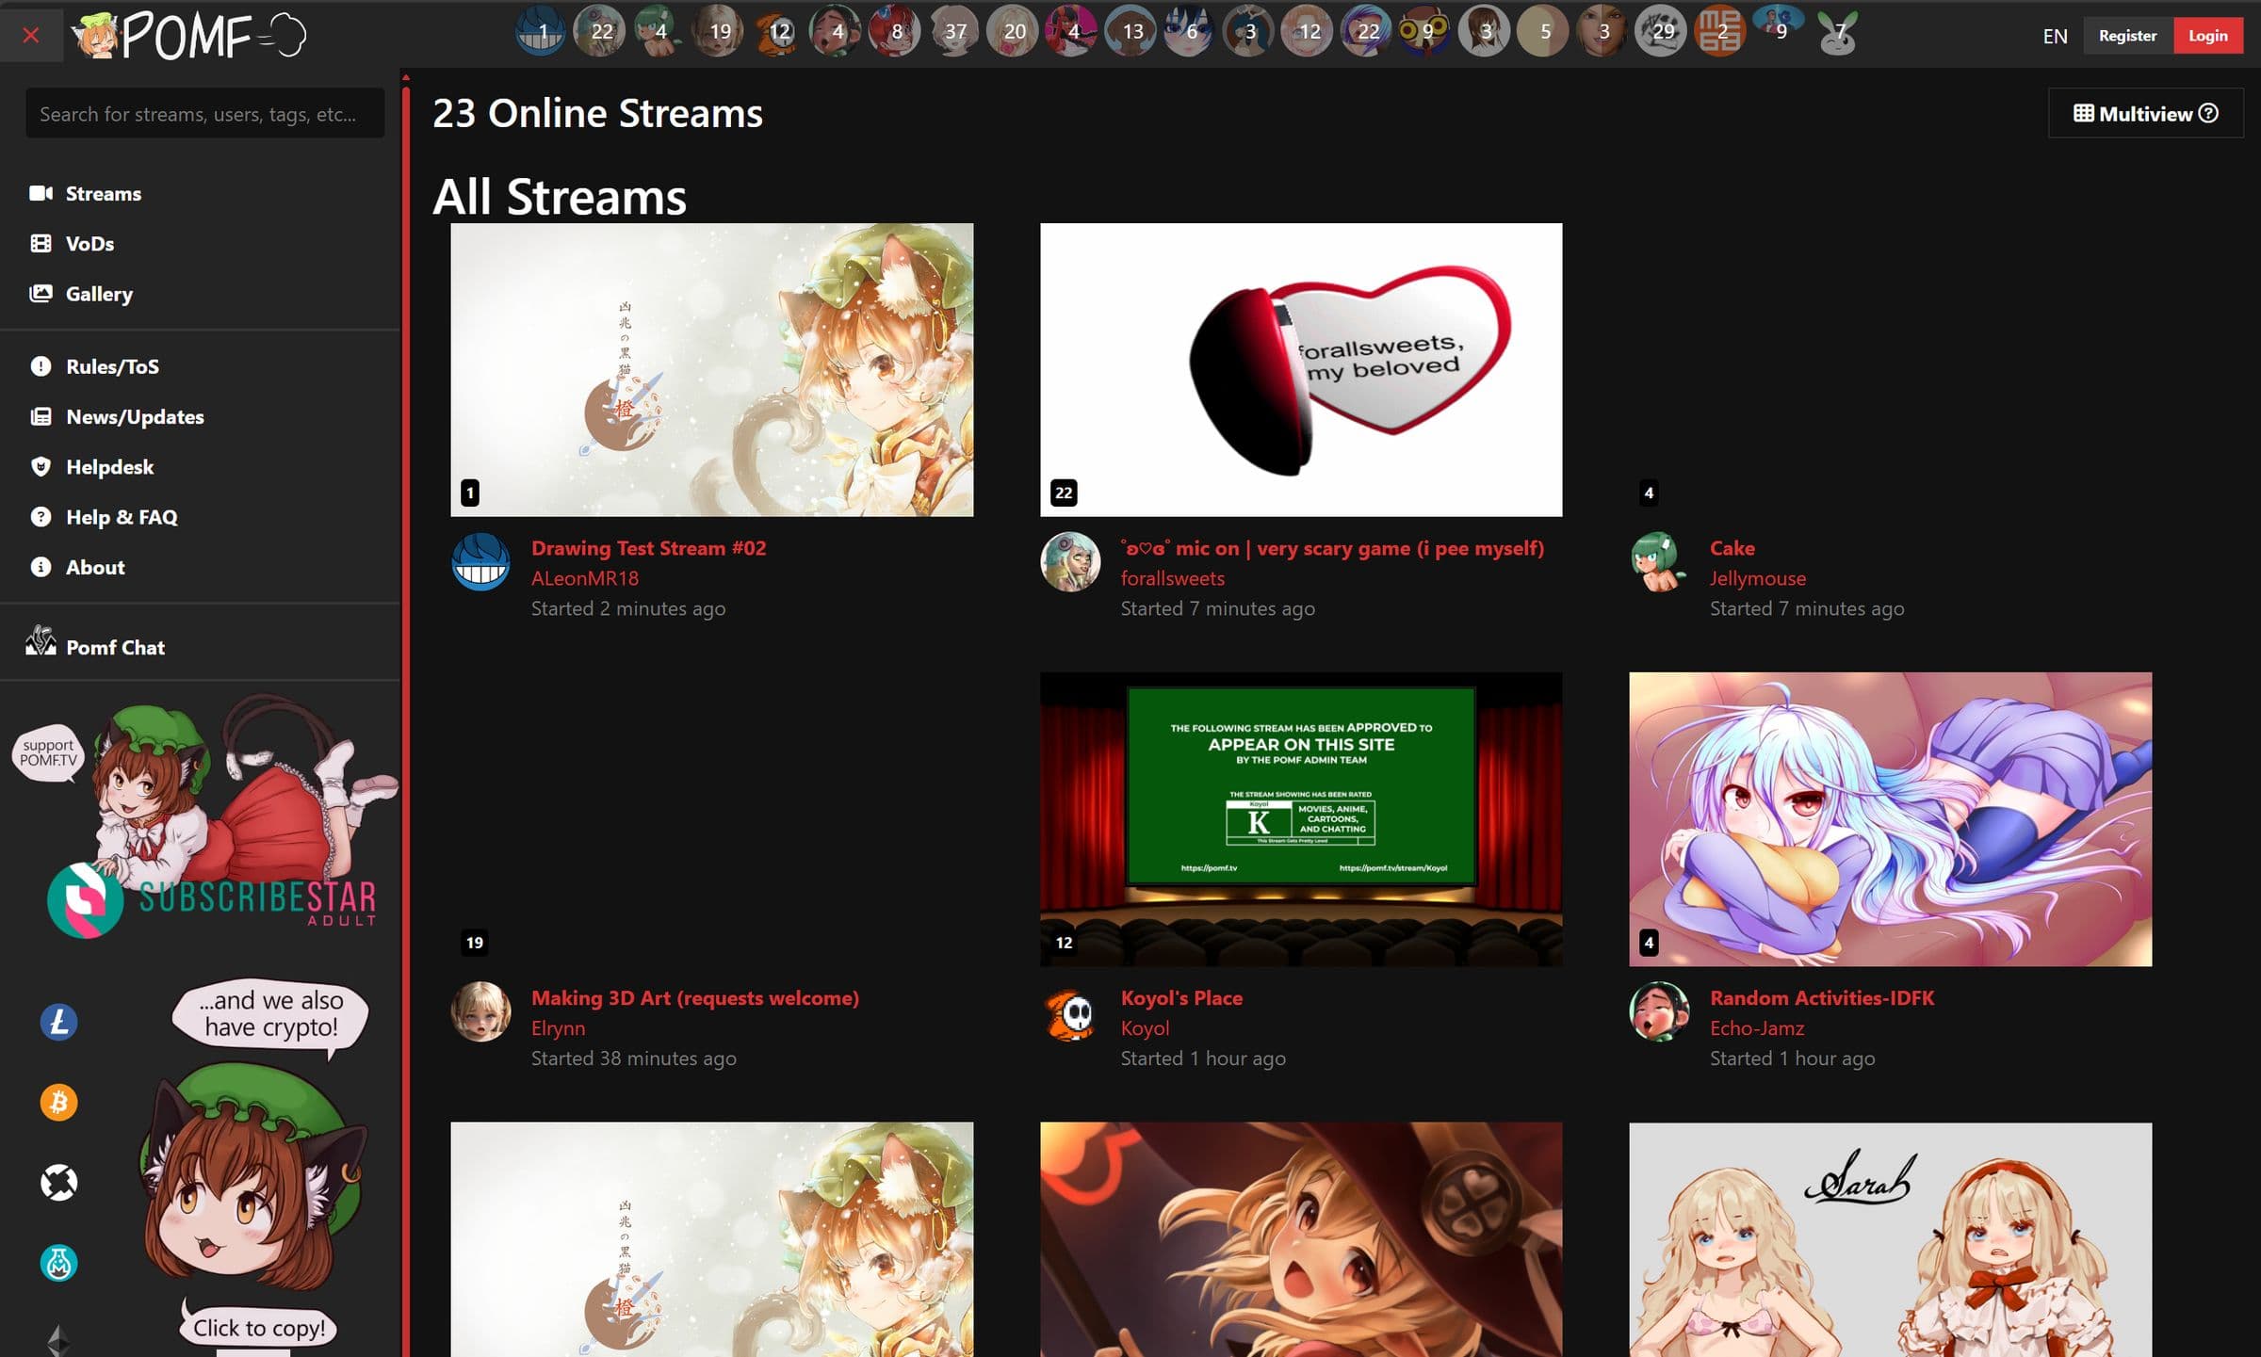
Task: Copy the Litecoin donation address
Action: point(58,1019)
